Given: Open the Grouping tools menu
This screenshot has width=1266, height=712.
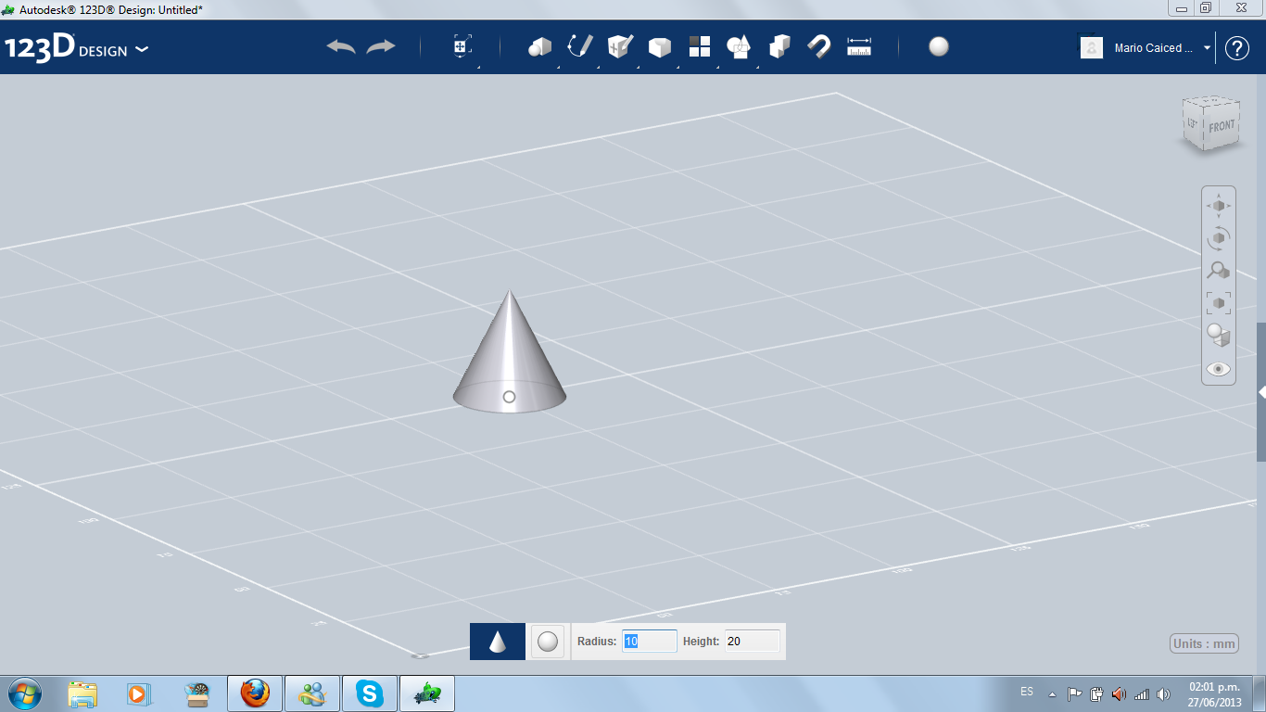Looking at the screenshot, I should (740, 47).
